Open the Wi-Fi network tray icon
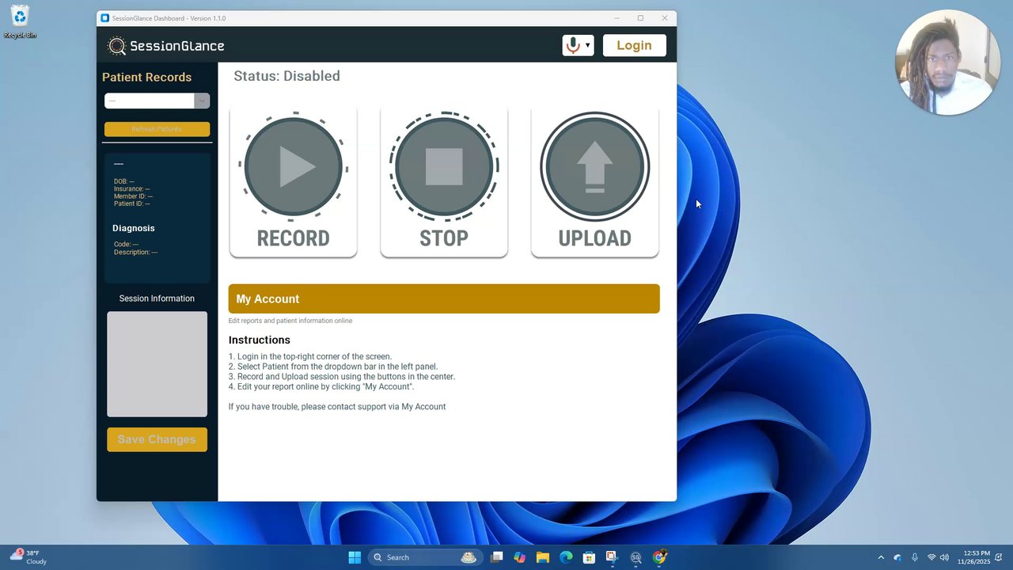 point(931,557)
